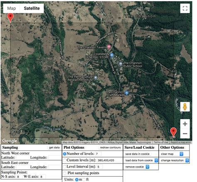Open the load data from cookie dropdown

141,160
